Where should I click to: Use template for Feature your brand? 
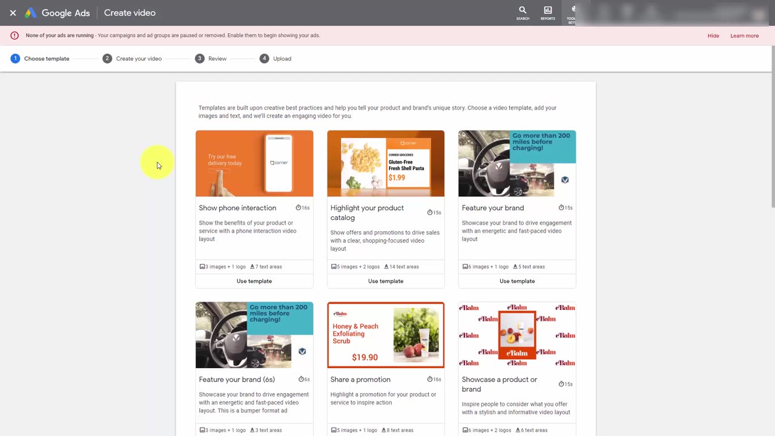(x=517, y=281)
